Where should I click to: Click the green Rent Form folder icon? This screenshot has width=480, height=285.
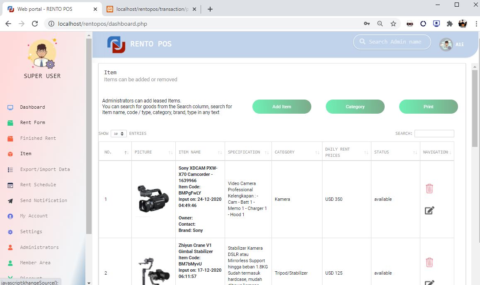pyautogui.click(x=10, y=123)
